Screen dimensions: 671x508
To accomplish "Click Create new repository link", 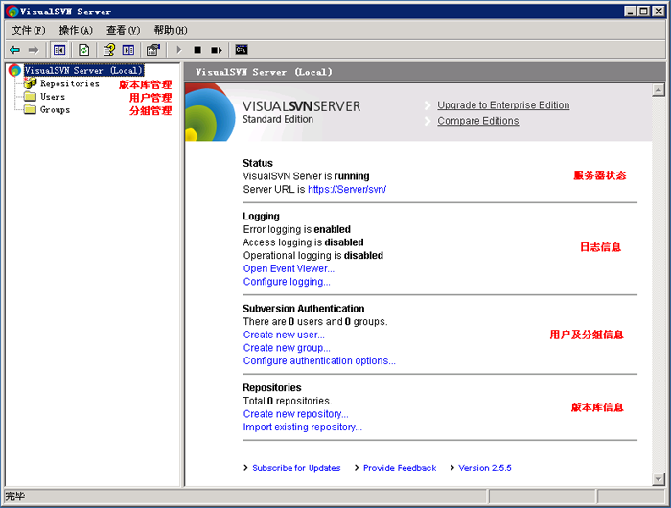I will point(295,414).
